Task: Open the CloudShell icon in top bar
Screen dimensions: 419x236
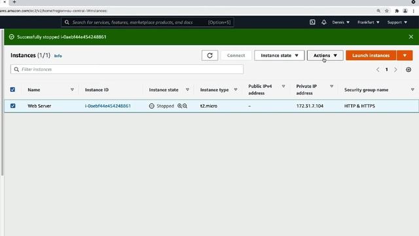Action: click(x=312, y=22)
